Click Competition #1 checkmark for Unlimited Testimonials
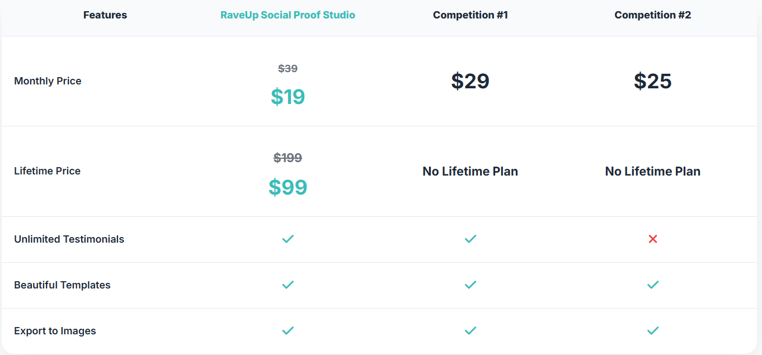The width and height of the screenshot is (762, 355). pyautogui.click(x=471, y=239)
